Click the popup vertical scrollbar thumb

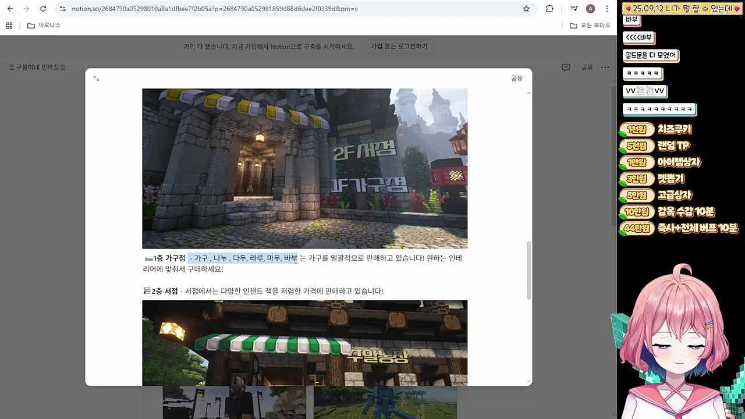[x=528, y=271]
